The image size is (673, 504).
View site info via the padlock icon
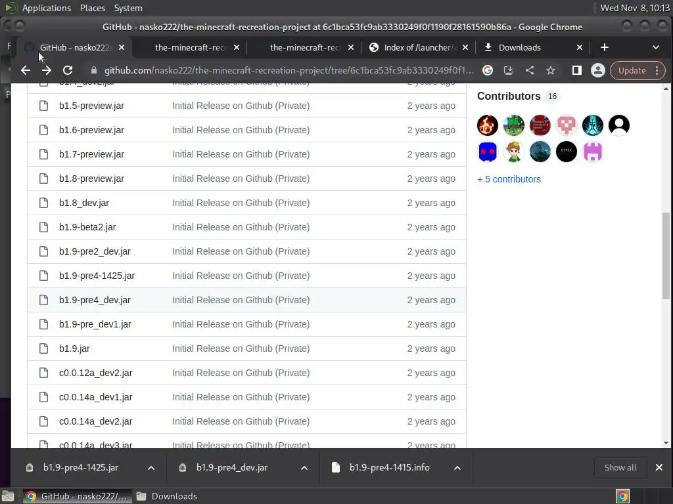coord(94,71)
